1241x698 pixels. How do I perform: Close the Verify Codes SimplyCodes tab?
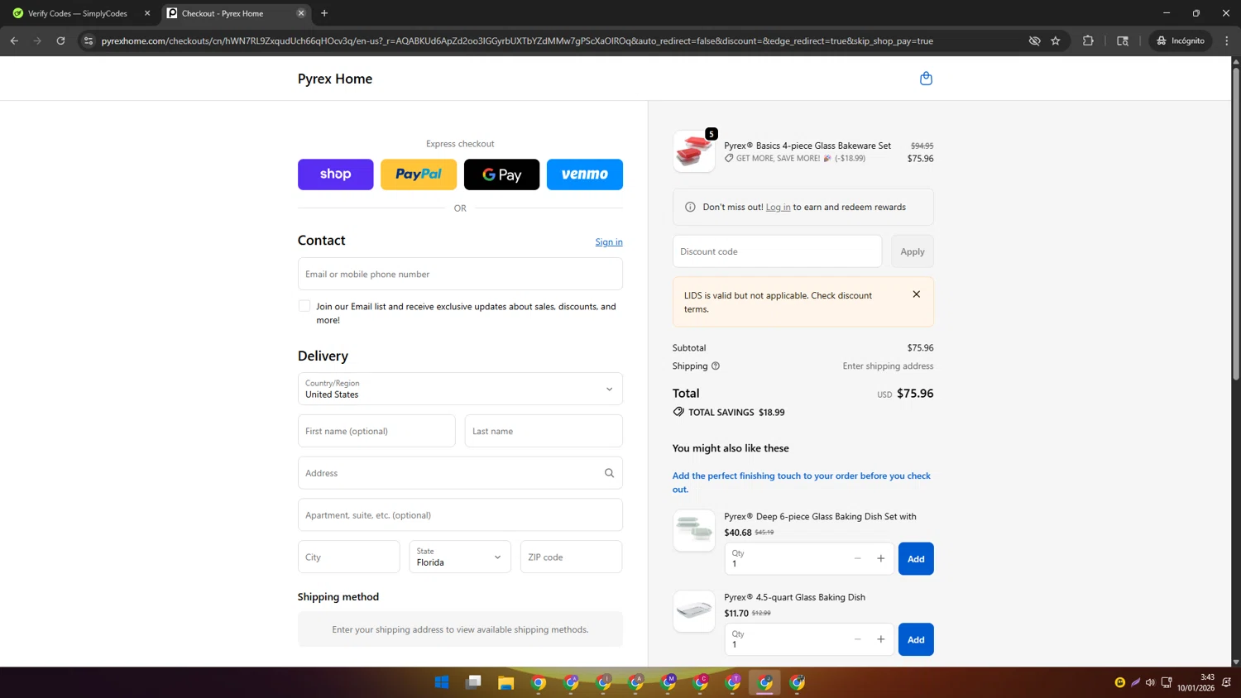[147, 13]
